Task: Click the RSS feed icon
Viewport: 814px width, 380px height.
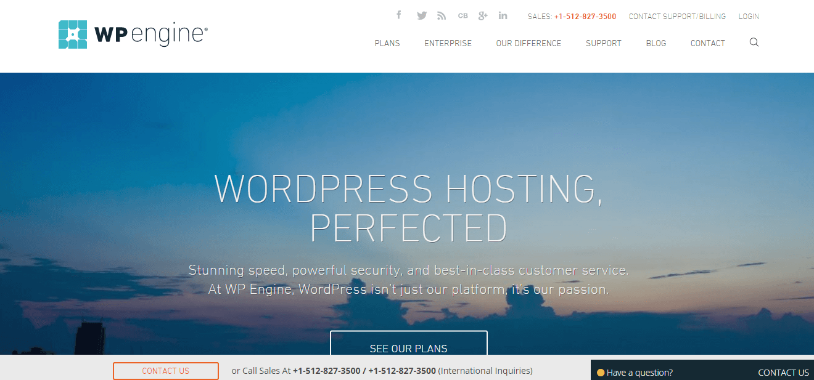Action: coord(442,16)
